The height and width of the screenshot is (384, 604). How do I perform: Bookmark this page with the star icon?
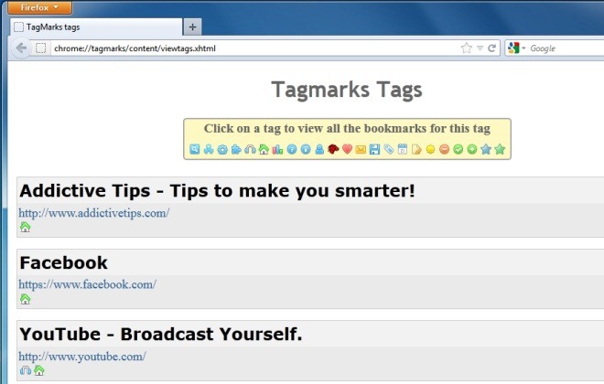pos(467,48)
